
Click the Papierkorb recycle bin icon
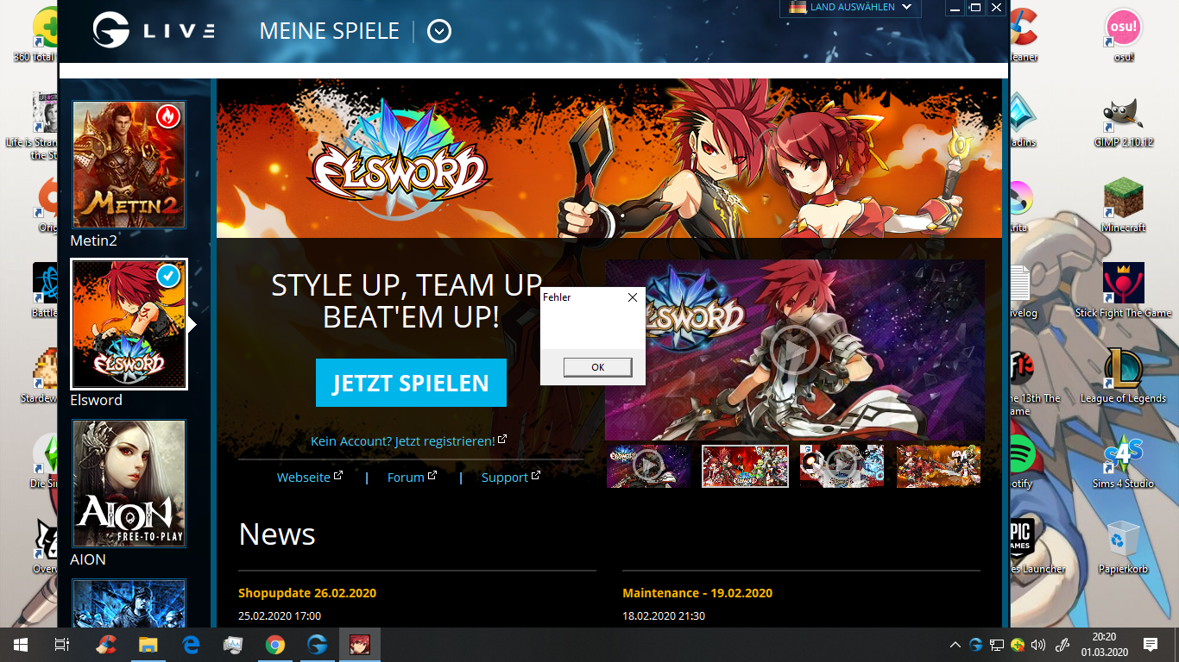pyautogui.click(x=1123, y=546)
